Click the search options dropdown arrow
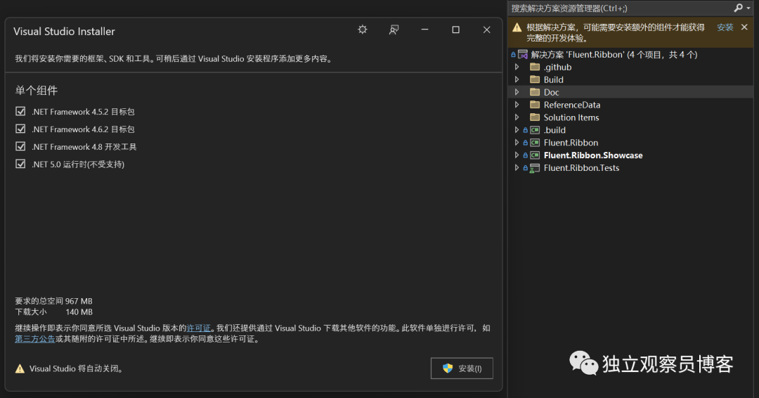Screen dimensions: 759x398 coord(748,8)
